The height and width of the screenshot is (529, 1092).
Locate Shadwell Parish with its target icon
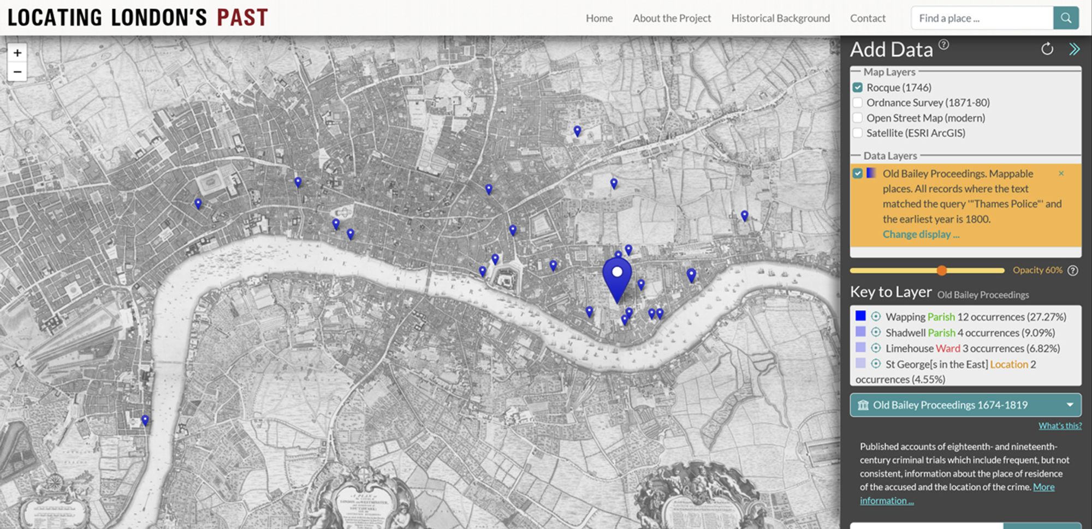click(876, 332)
